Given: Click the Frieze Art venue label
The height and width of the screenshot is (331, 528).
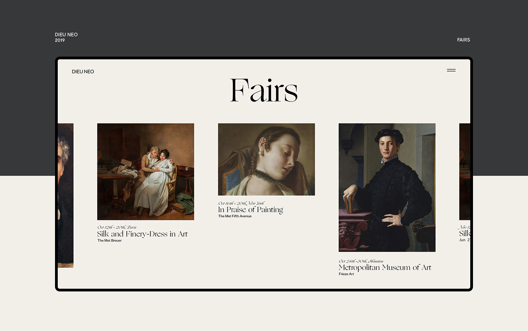Looking at the screenshot, I should 346,274.
